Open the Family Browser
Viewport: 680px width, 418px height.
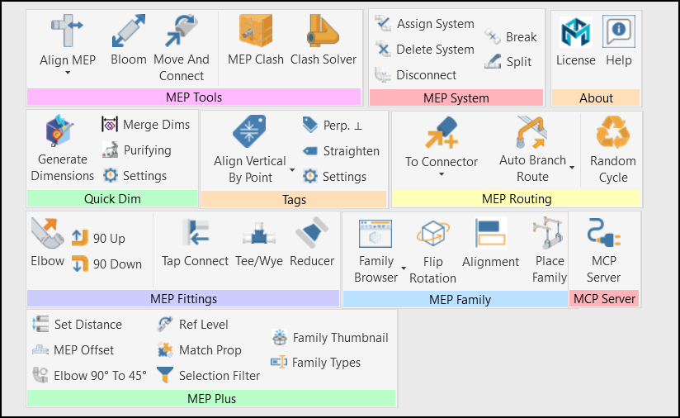(375, 251)
